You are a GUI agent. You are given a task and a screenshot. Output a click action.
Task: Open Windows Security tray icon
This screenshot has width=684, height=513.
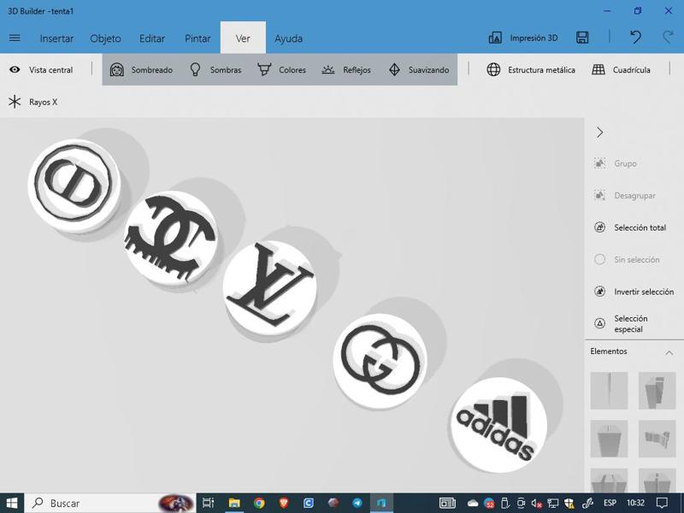[x=569, y=503]
